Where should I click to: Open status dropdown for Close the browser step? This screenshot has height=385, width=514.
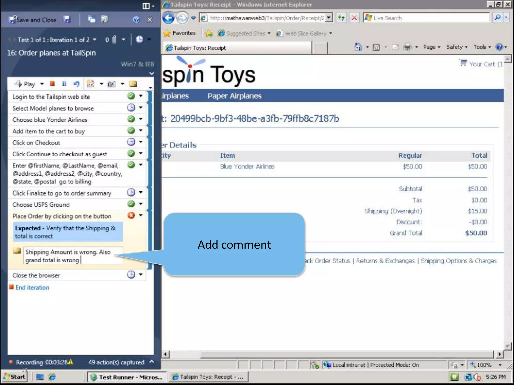[x=141, y=275]
